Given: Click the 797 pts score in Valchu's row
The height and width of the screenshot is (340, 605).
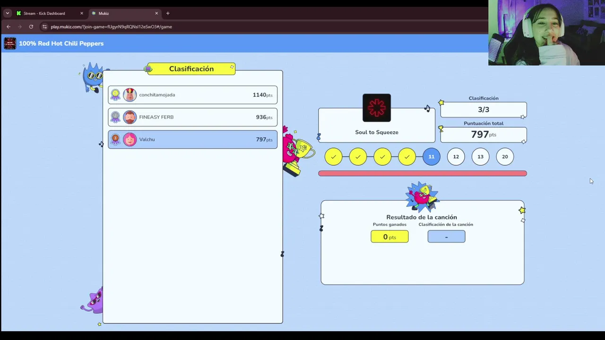Looking at the screenshot, I should (264, 139).
